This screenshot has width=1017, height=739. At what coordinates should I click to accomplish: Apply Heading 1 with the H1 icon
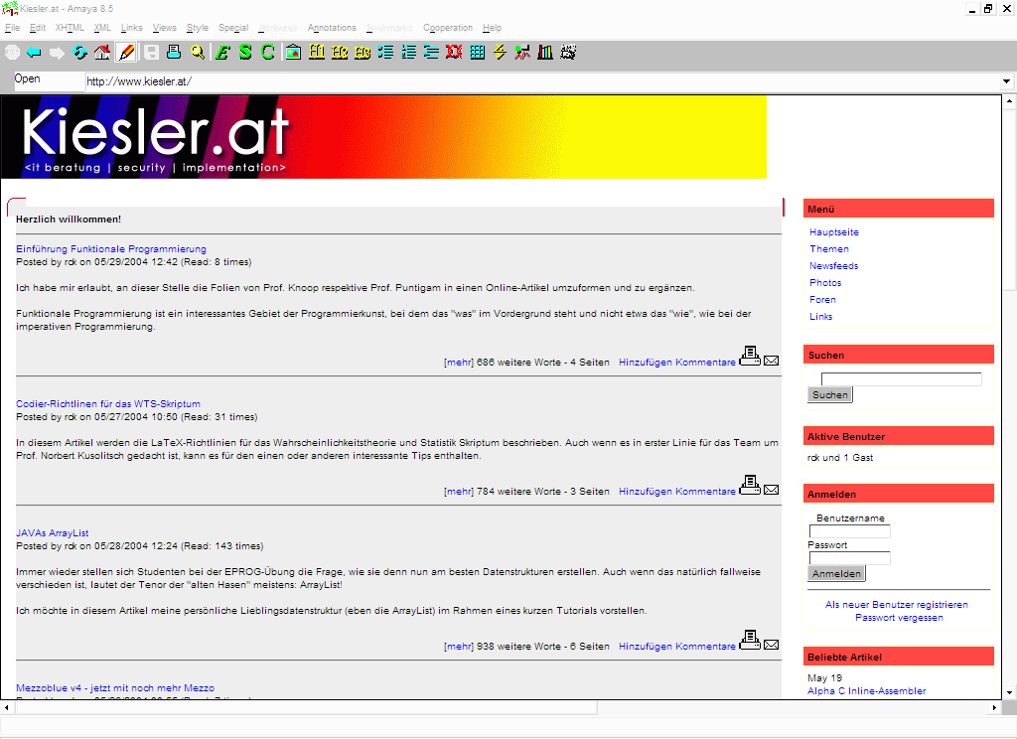[x=317, y=53]
